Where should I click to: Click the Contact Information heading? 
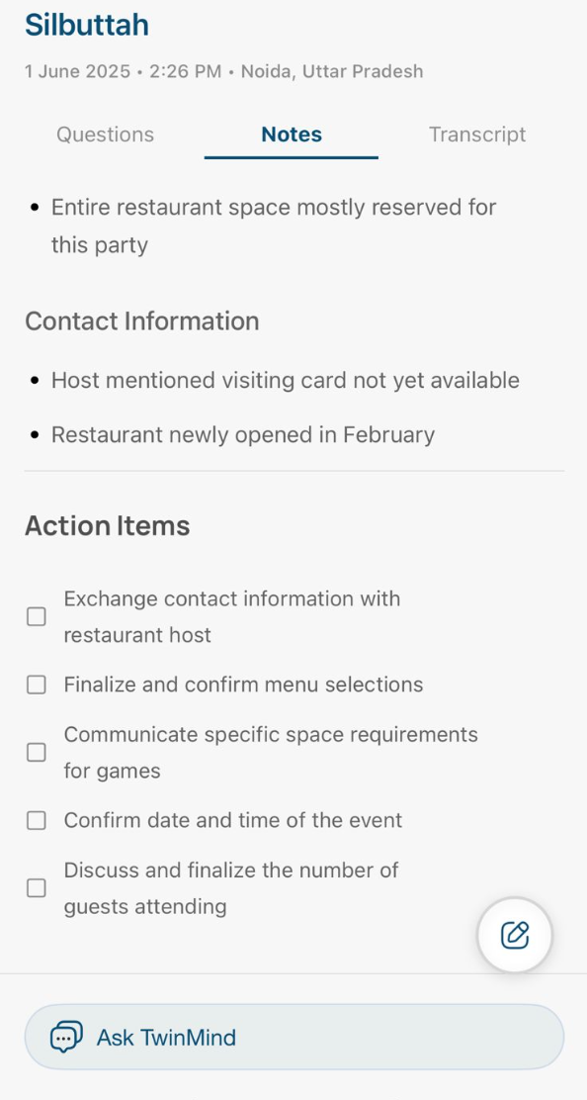point(142,321)
